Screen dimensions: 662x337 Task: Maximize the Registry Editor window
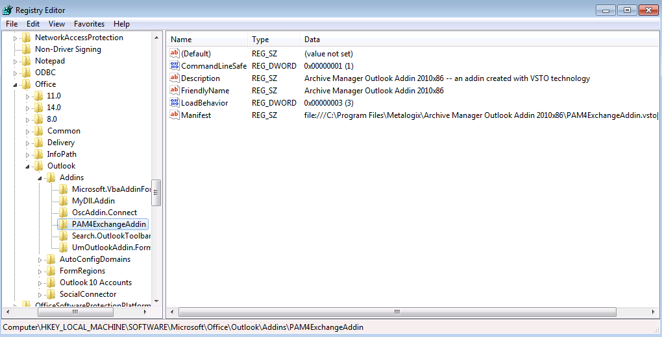pos(627,10)
